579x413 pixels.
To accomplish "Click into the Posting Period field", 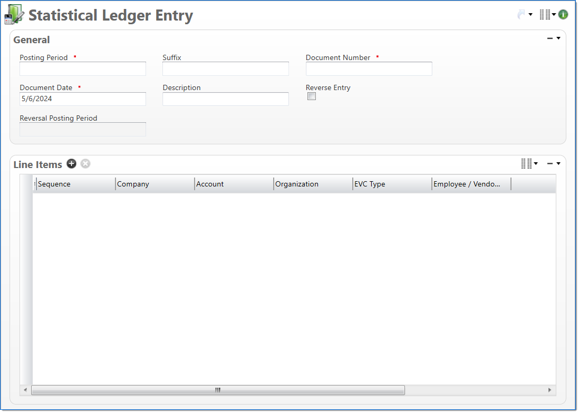I will 83,69.
